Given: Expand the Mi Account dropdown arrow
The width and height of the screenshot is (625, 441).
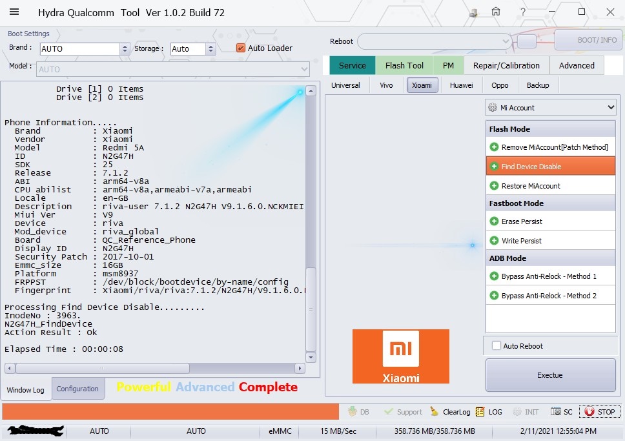Looking at the screenshot, I should click(611, 107).
